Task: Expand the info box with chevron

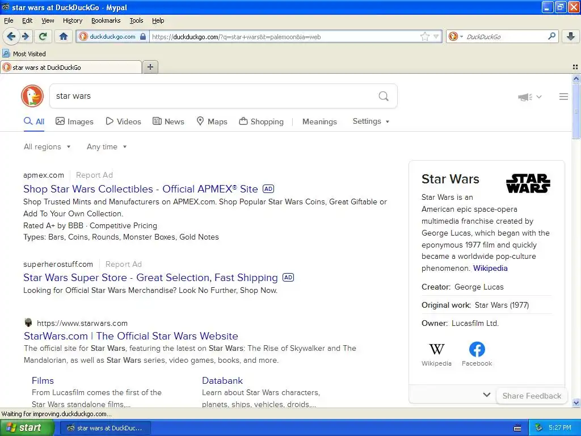Action: [x=486, y=395]
